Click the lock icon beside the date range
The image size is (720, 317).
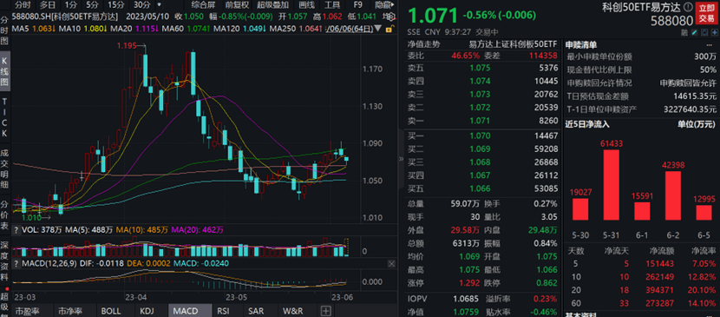click(389, 29)
